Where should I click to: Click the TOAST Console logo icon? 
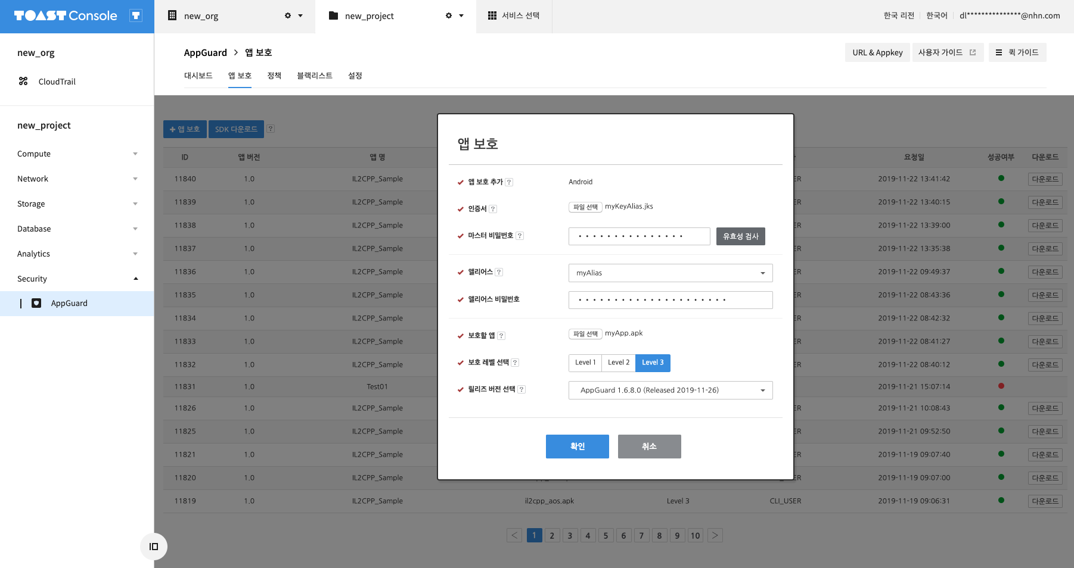[x=136, y=16]
